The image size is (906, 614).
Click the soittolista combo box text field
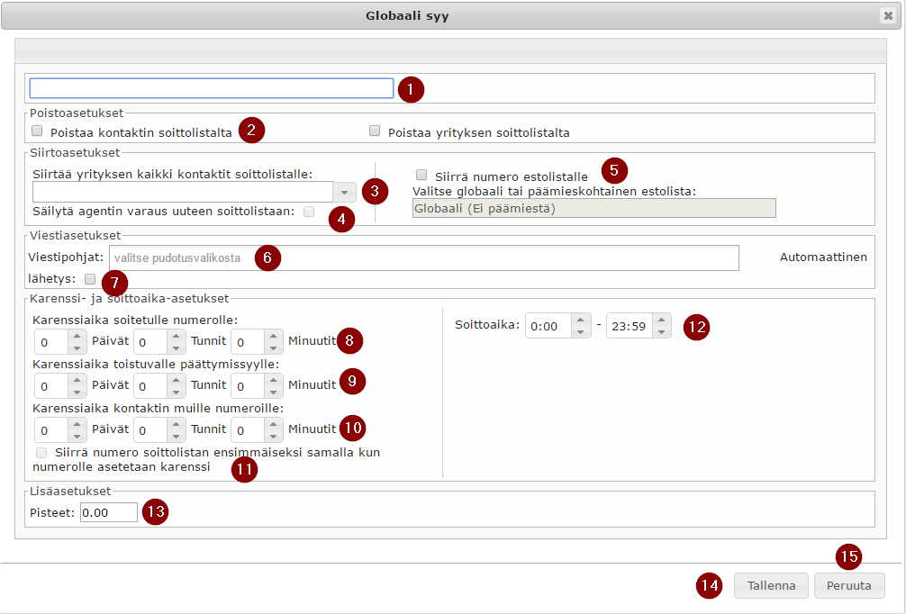coord(183,192)
